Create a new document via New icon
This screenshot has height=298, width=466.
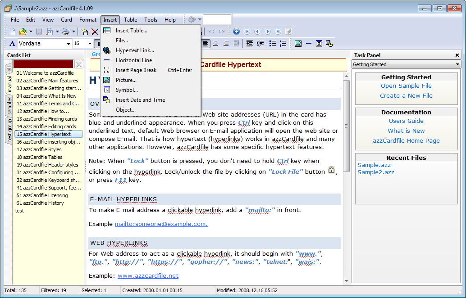pos(12,31)
